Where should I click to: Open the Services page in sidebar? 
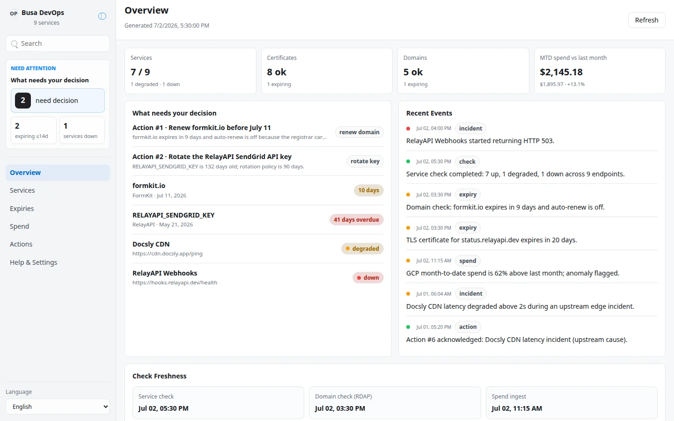point(58,190)
